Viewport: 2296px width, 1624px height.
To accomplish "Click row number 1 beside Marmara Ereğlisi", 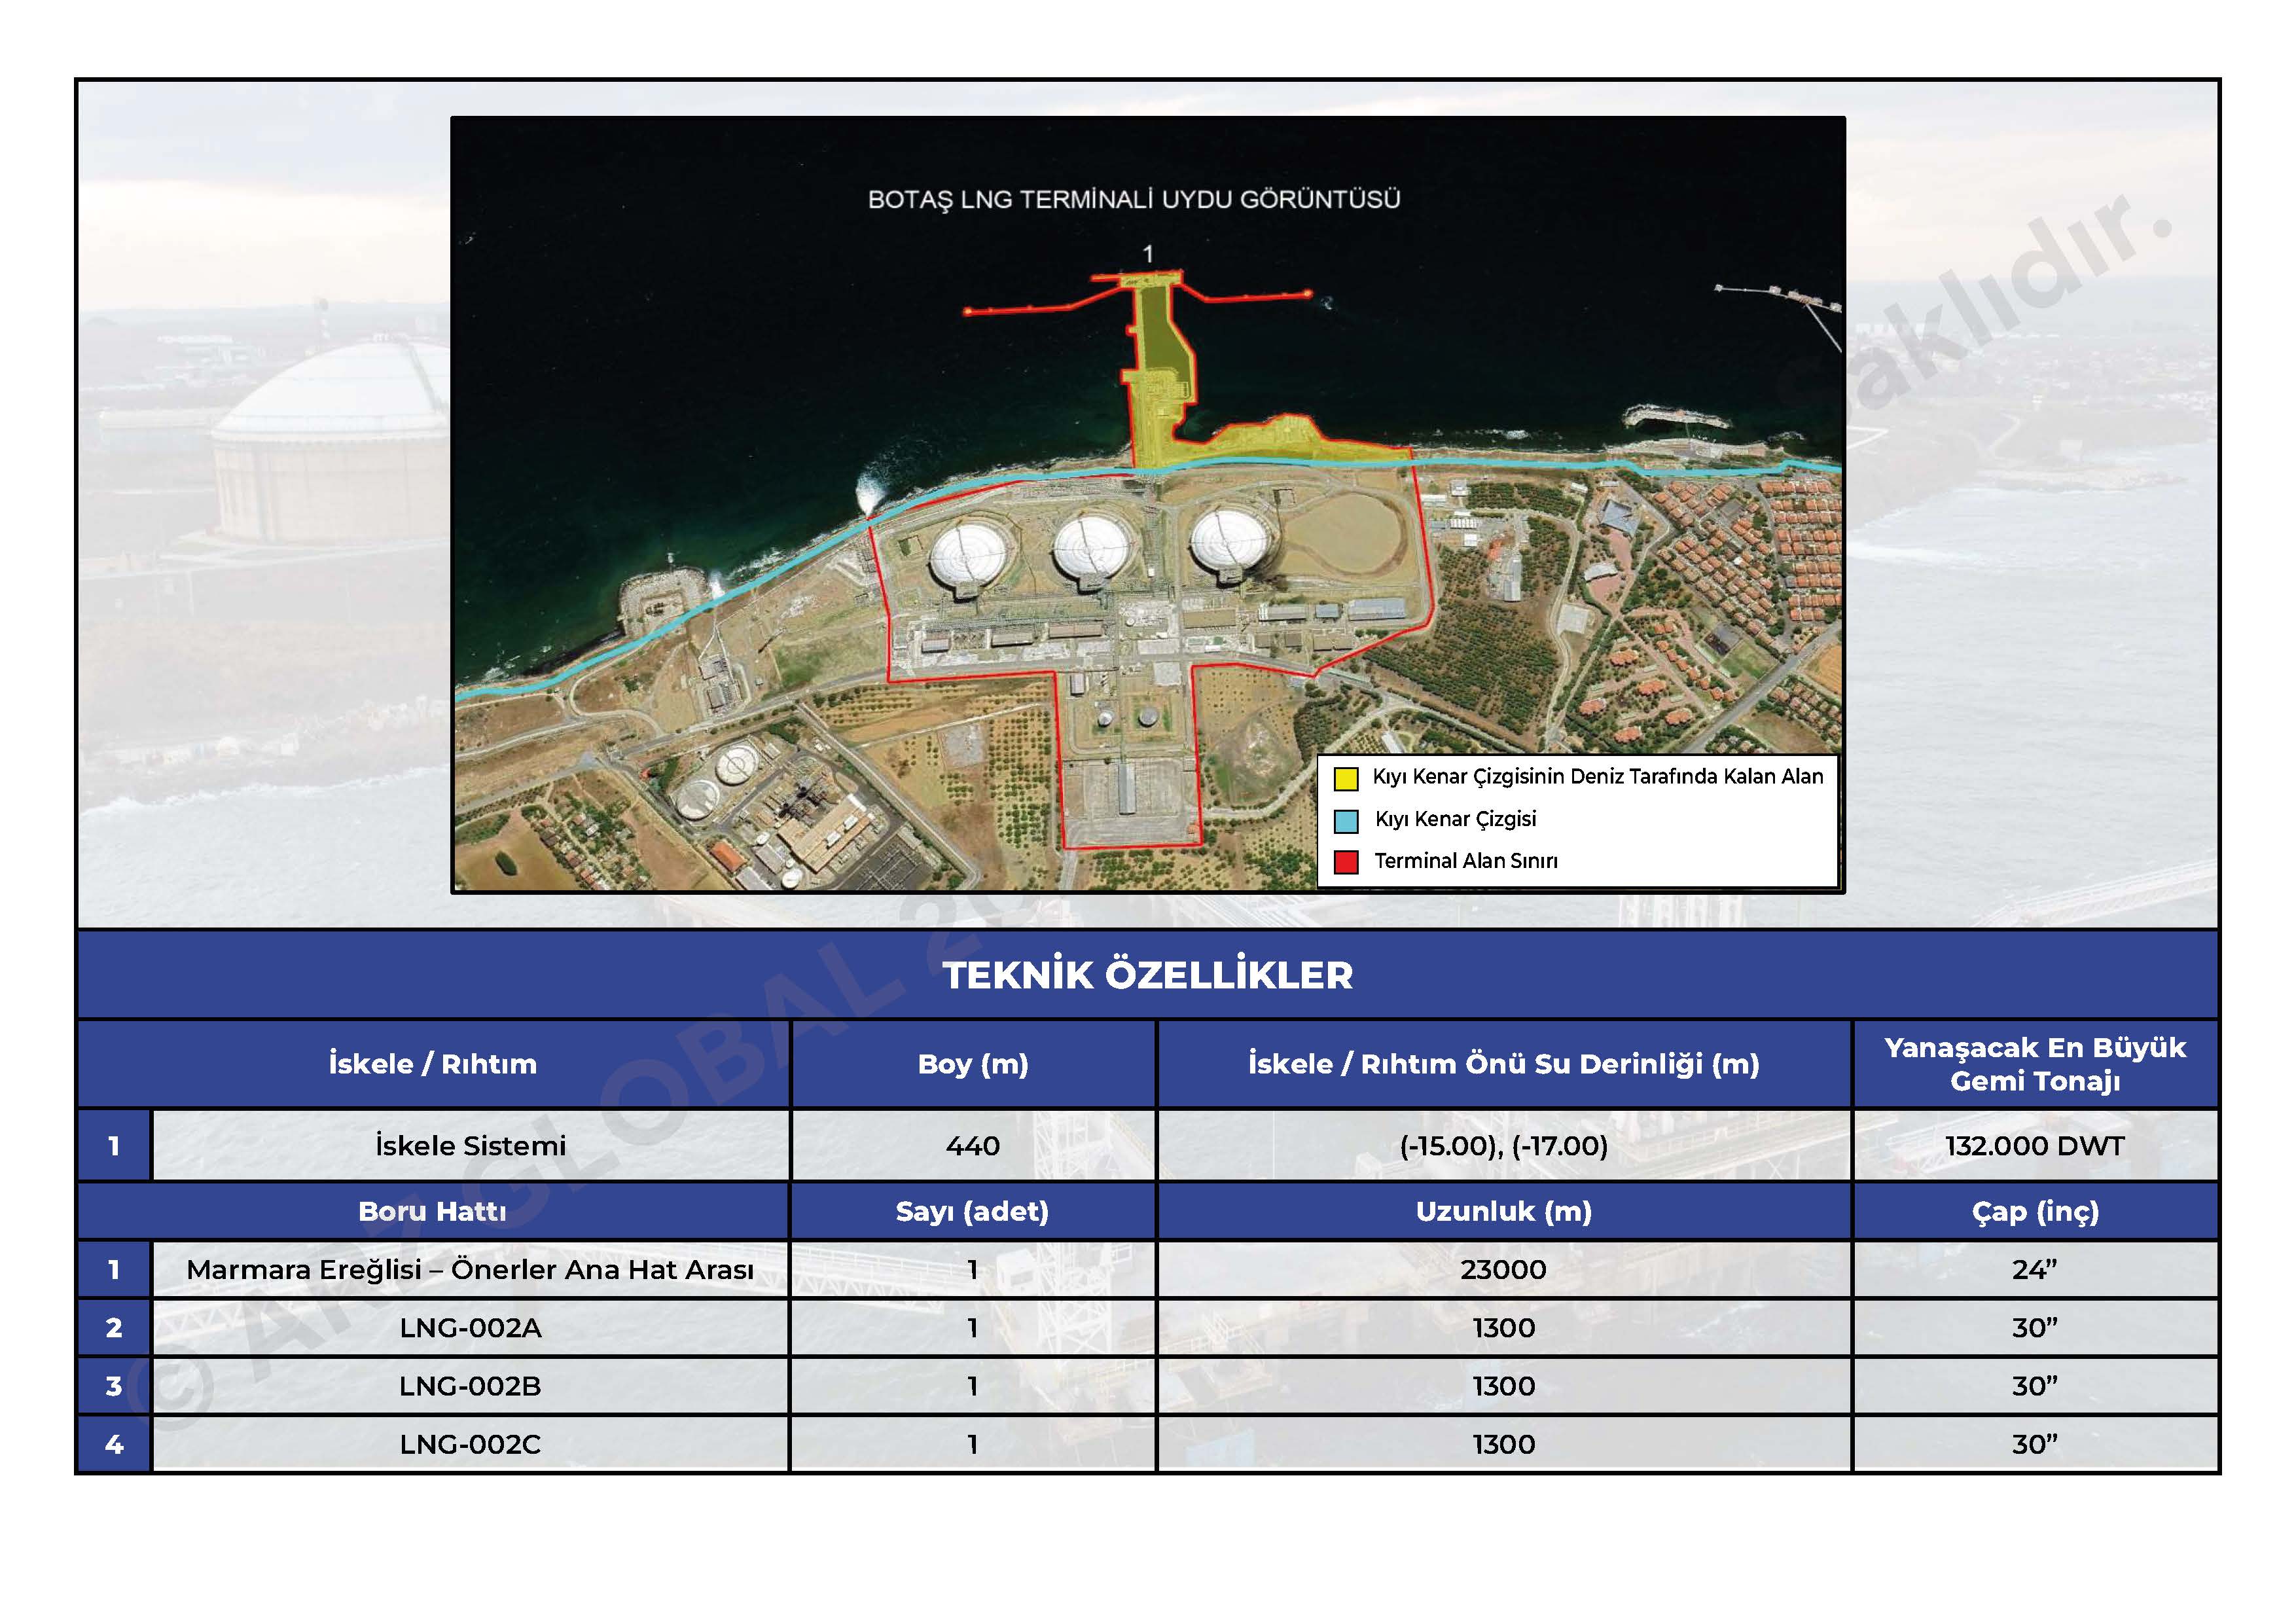I will [114, 1270].
